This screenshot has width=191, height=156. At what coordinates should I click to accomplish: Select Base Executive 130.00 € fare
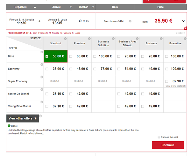pos(166,56)
